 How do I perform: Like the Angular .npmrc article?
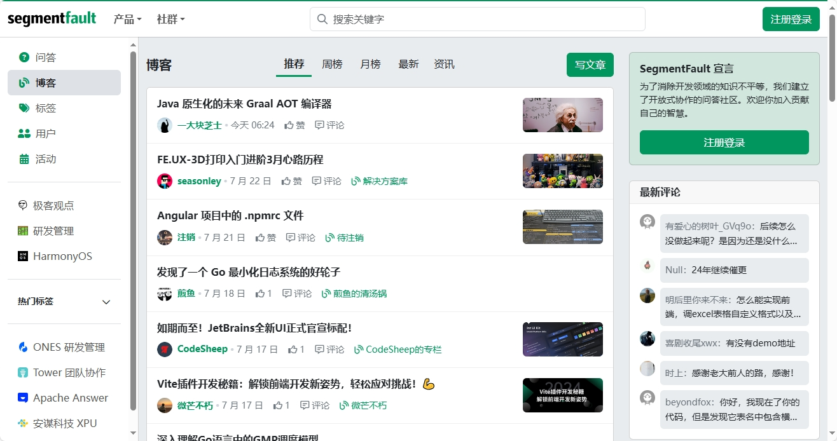[266, 238]
